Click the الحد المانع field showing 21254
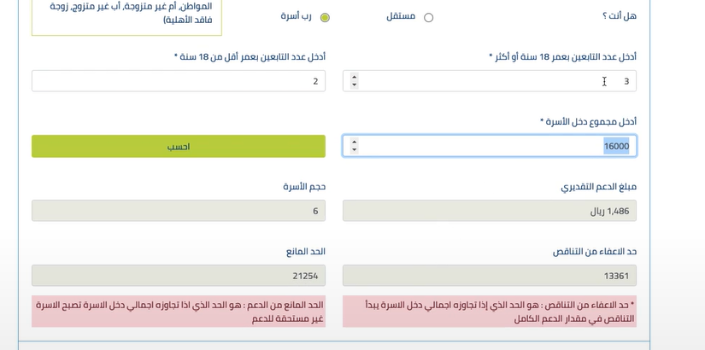This screenshot has width=705, height=350. click(x=179, y=276)
